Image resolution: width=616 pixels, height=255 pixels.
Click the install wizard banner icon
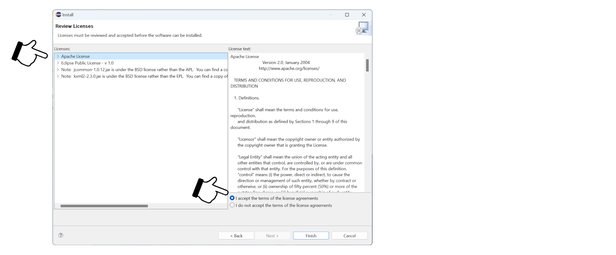(362, 28)
